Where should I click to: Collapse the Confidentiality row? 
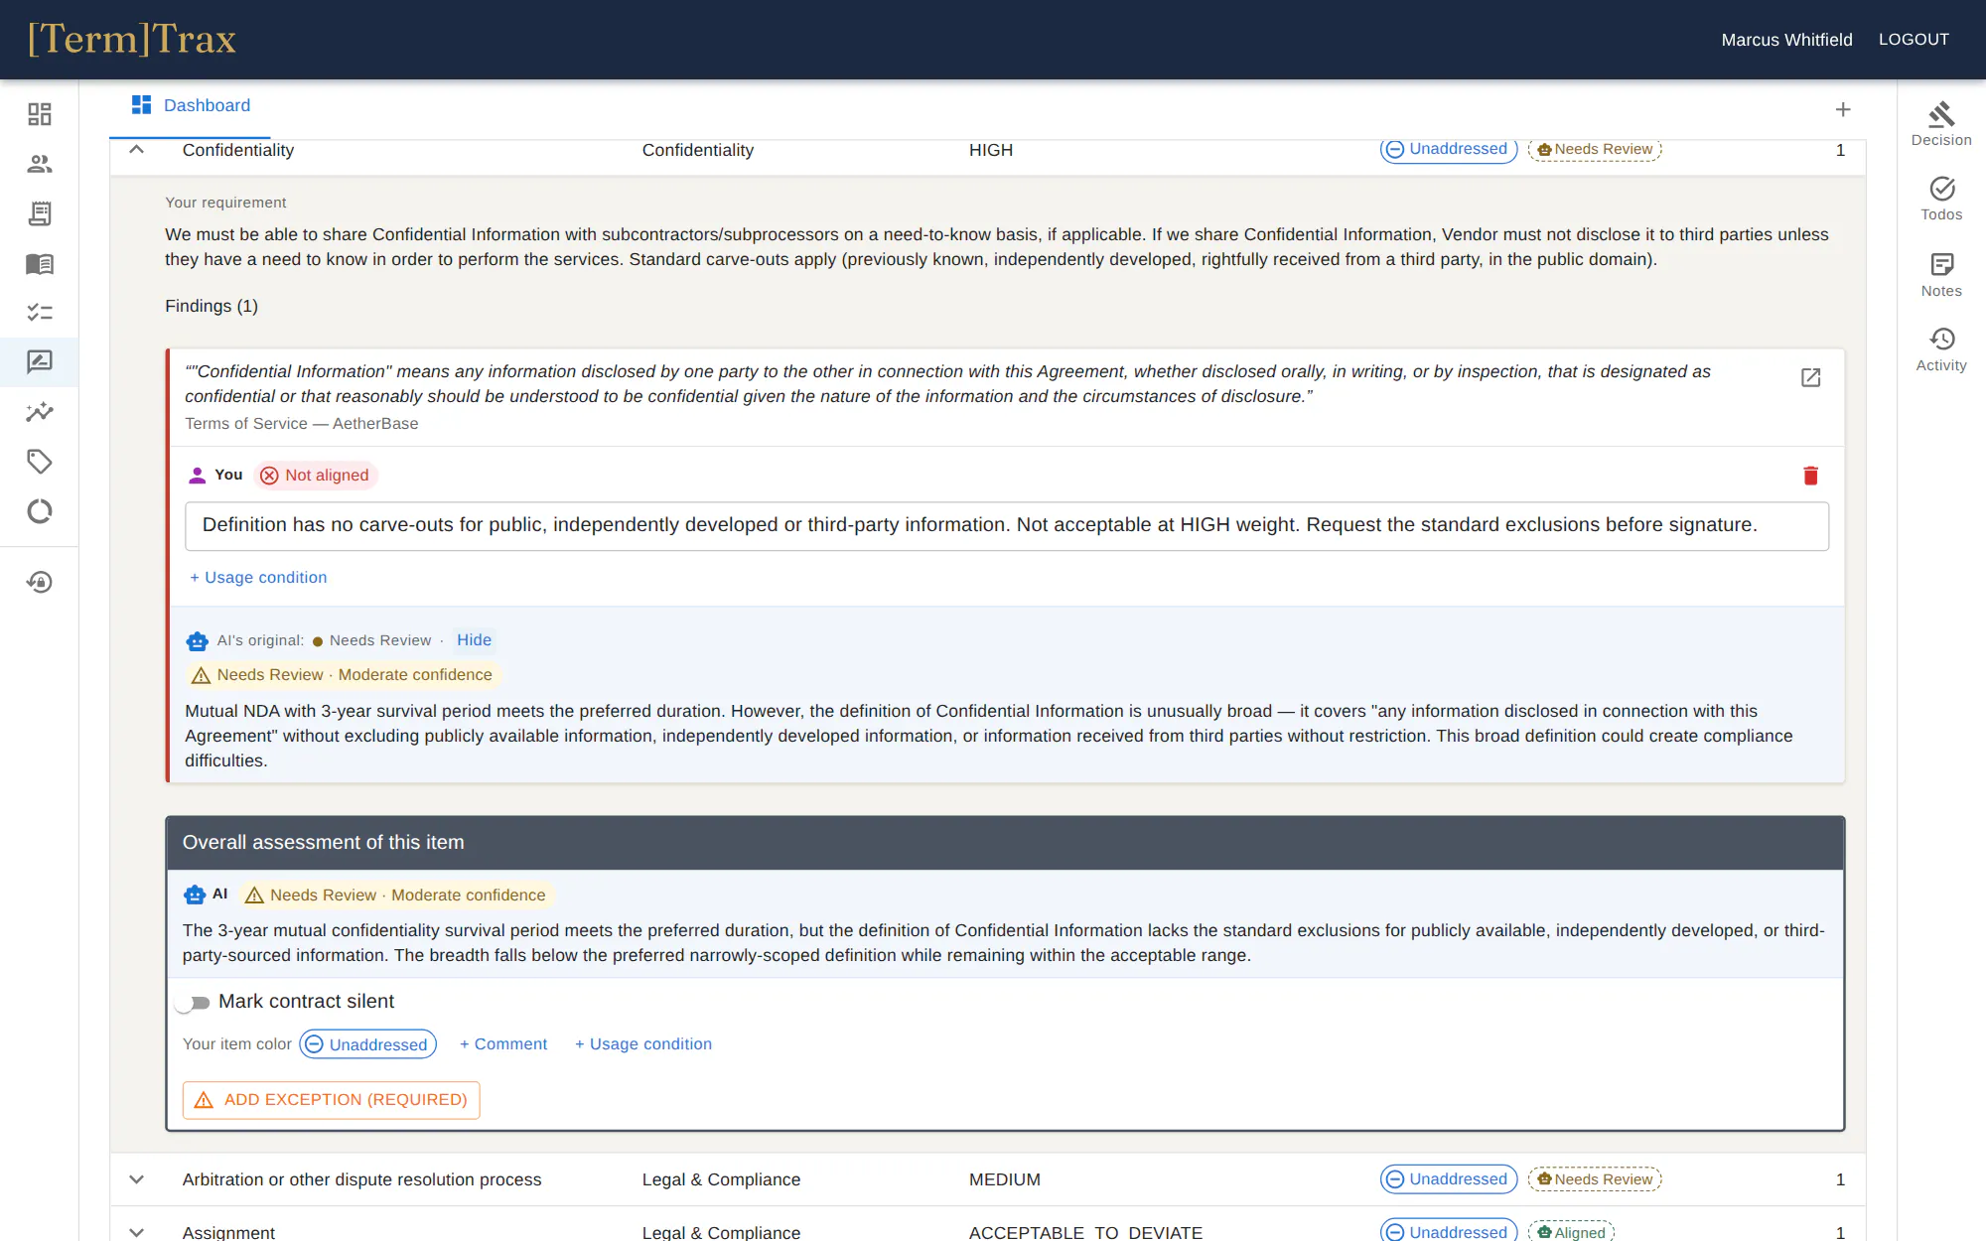click(x=137, y=150)
